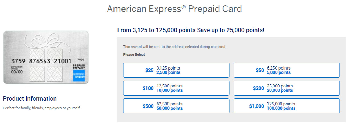Click the American Express Prepaid Card title

pyautogui.click(x=174, y=9)
